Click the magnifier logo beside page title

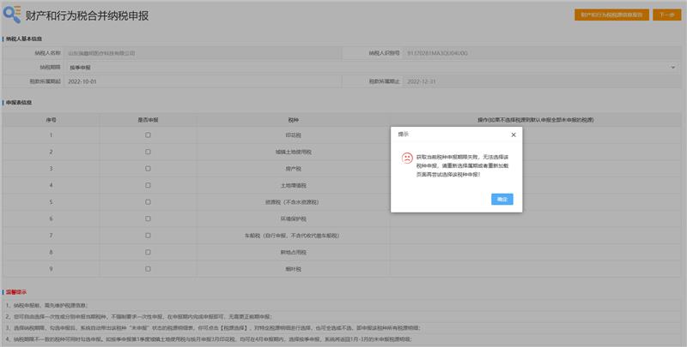[x=13, y=15]
